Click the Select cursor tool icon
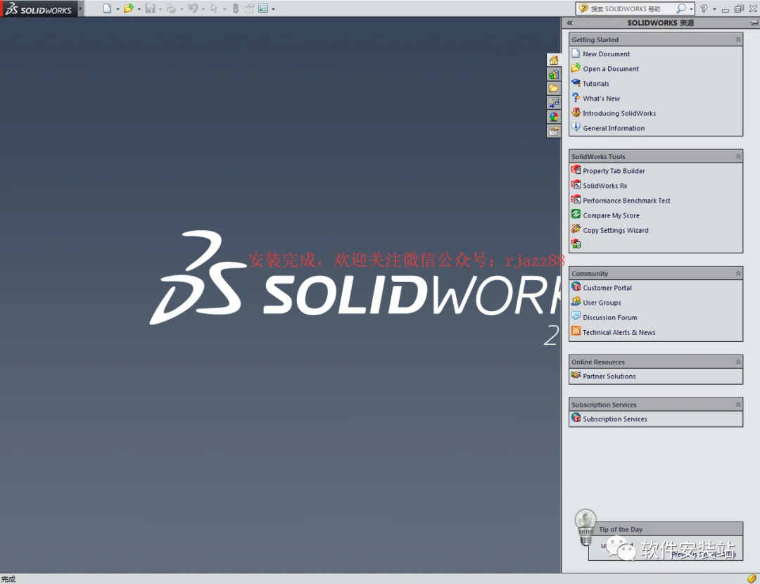 [x=214, y=8]
